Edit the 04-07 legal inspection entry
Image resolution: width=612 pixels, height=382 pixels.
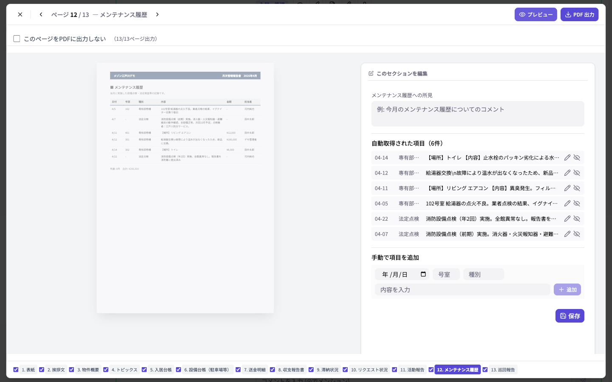(x=567, y=234)
